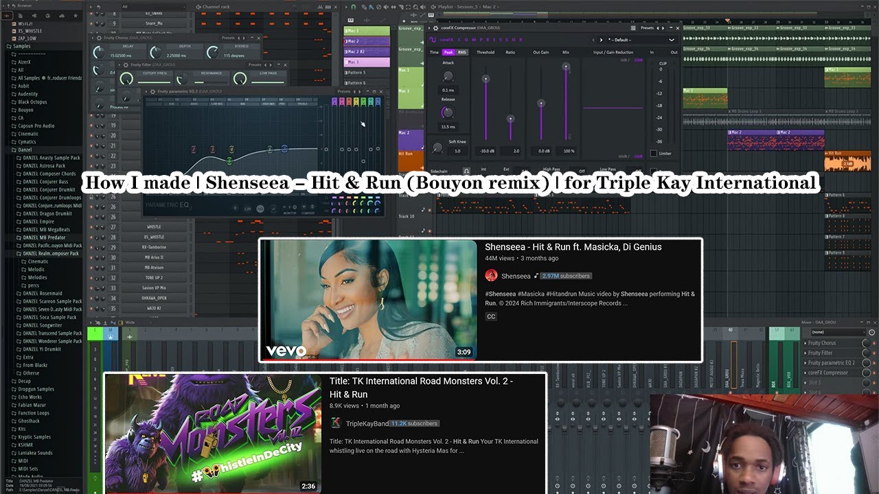Viewport: 879px width, 494px height.
Task: Adjust the Mix slider in compressor
Action: click(566, 67)
